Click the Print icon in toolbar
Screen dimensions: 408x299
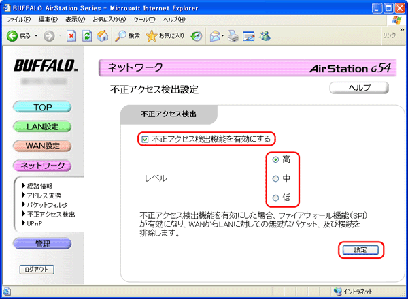click(233, 36)
